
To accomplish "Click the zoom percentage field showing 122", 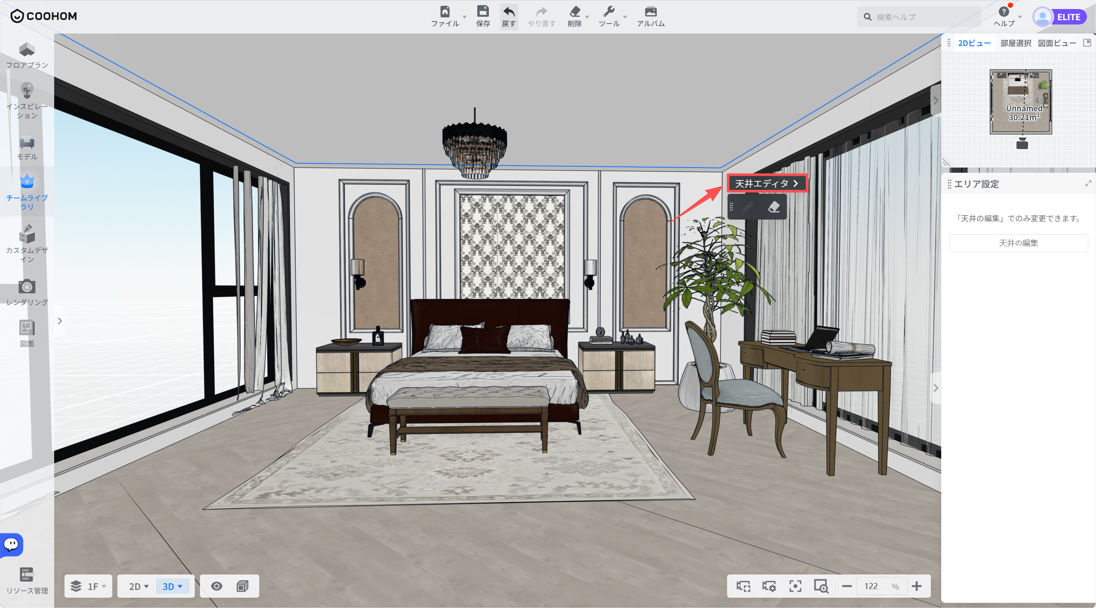I will [881, 586].
